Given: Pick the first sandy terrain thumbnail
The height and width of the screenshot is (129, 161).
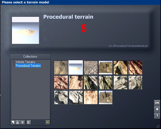Looking at the screenshot, I should (x=61, y=68).
